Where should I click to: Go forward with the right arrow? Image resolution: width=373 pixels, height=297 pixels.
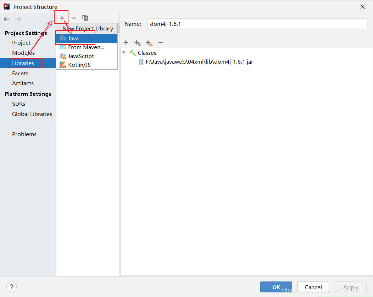[18, 19]
